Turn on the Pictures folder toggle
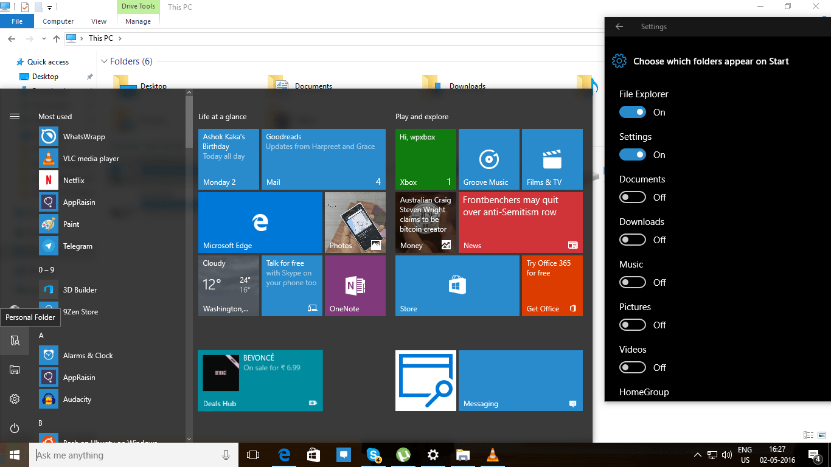 pyautogui.click(x=633, y=325)
